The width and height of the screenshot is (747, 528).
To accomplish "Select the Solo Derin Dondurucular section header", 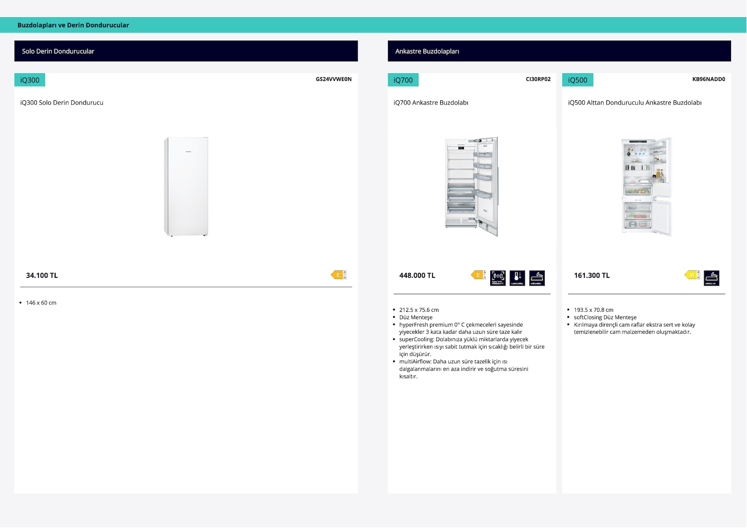I will click(x=186, y=51).
